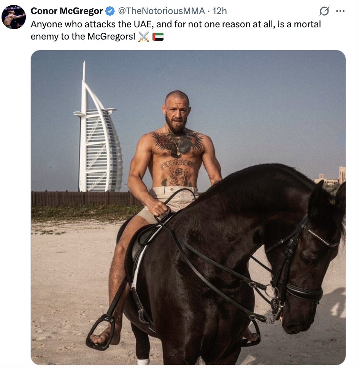Click the McGregor tattoo lettering on the torso
The height and width of the screenshot is (368, 362).
tap(178, 165)
